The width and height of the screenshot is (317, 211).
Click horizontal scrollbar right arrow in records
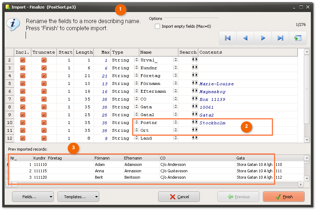[x=301, y=184]
